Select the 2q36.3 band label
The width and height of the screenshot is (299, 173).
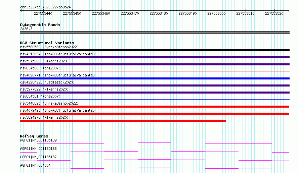26,29
